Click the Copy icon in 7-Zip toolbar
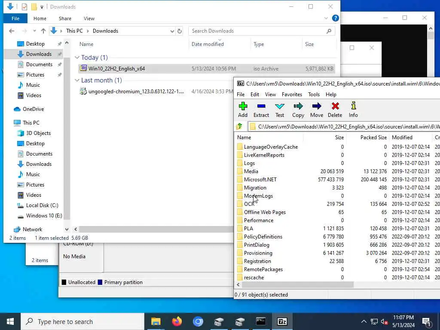Viewport: 440px width, 330px height. coord(298,110)
